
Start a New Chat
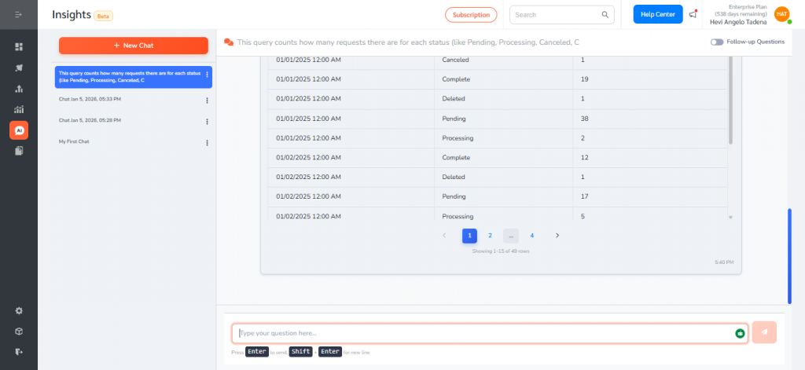(134, 46)
